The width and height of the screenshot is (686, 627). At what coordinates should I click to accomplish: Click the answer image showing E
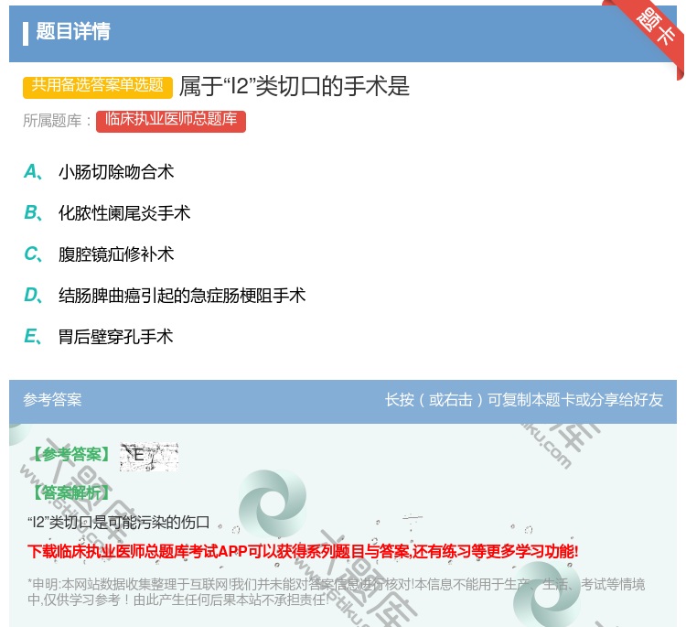click(x=149, y=457)
